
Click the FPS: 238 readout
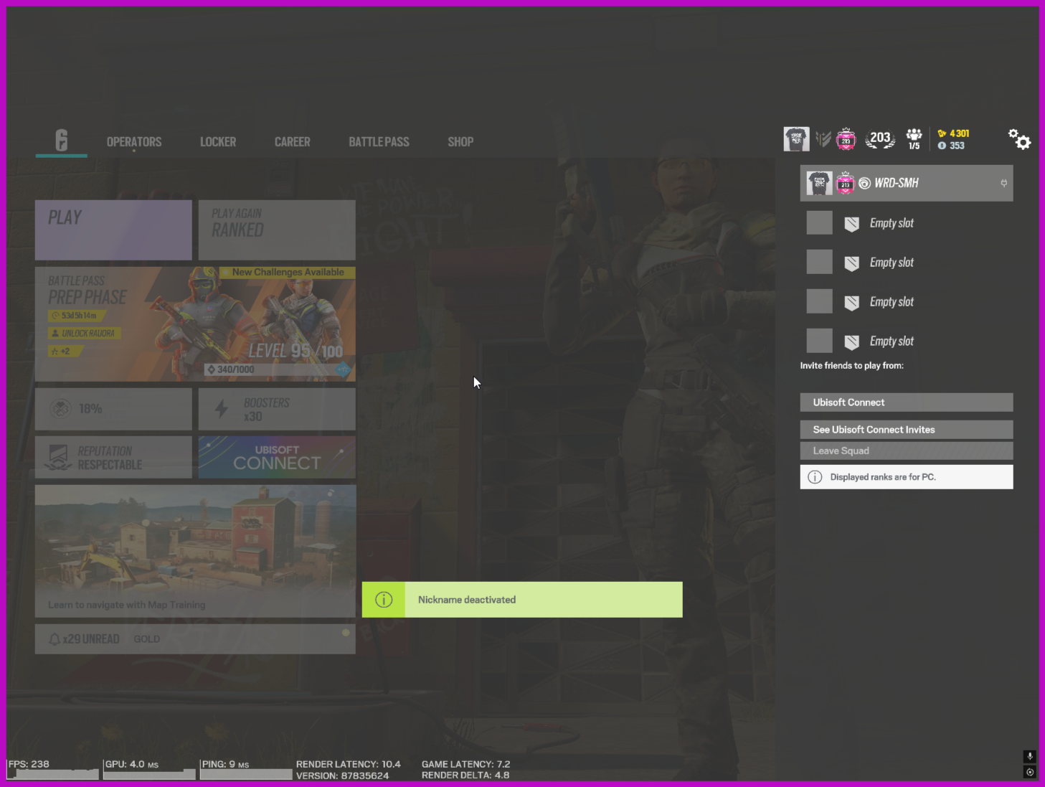point(29,764)
